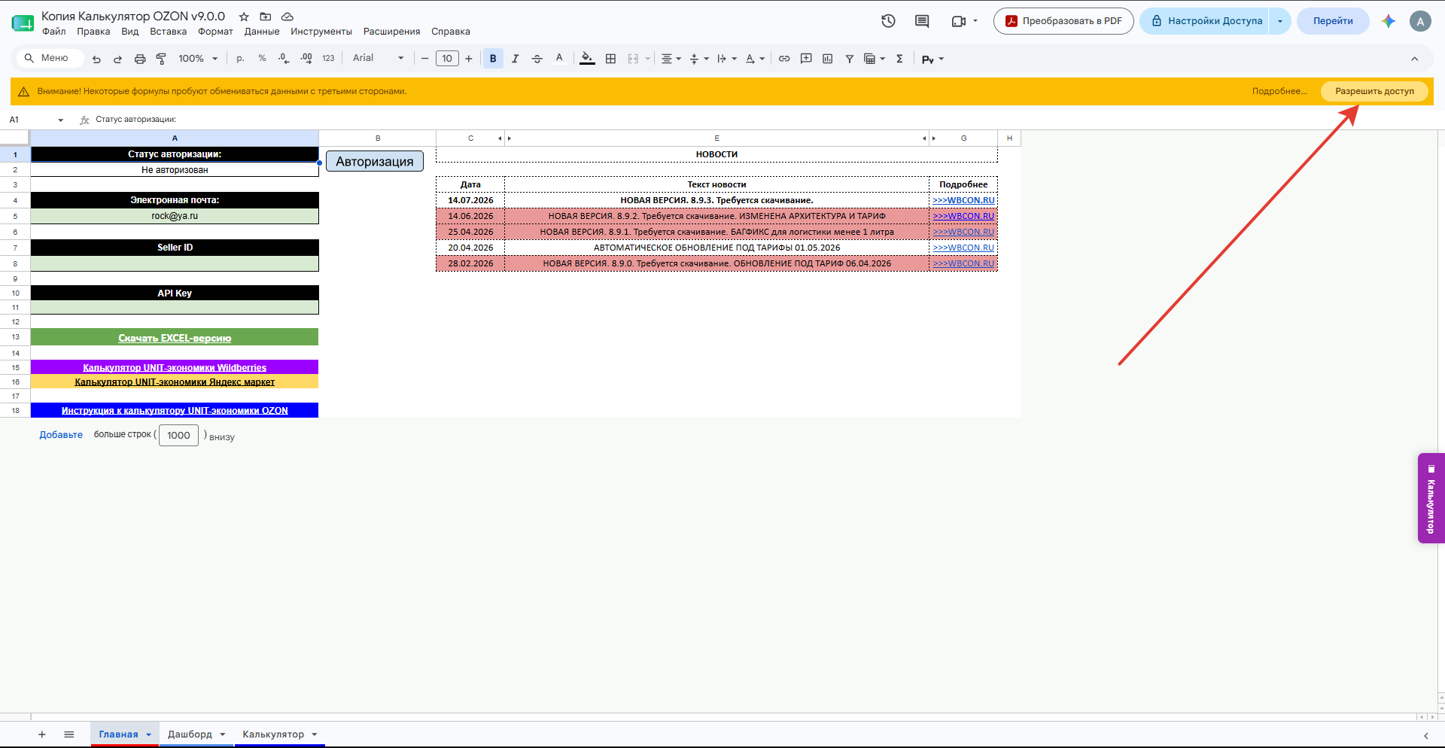The width and height of the screenshot is (1445, 748).
Task: Open the Данные menu
Action: point(262,32)
